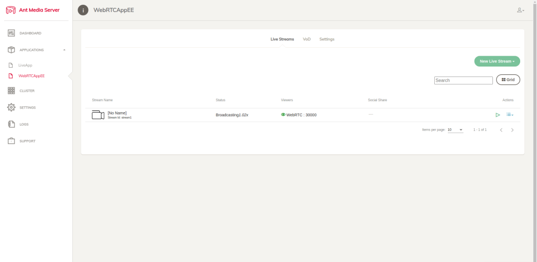Play the stream1 broadcast
This screenshot has width=537, height=262.
(x=498, y=115)
